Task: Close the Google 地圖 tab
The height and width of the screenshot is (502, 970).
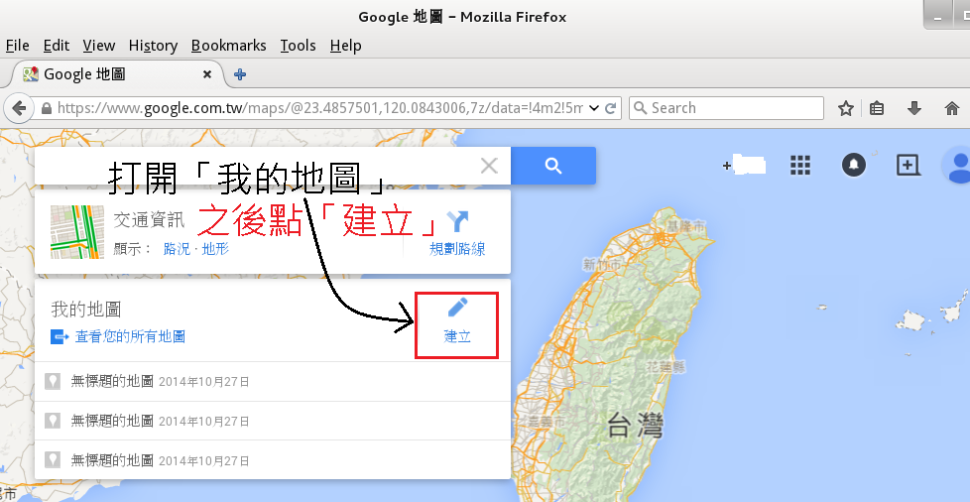Action: pos(207,74)
